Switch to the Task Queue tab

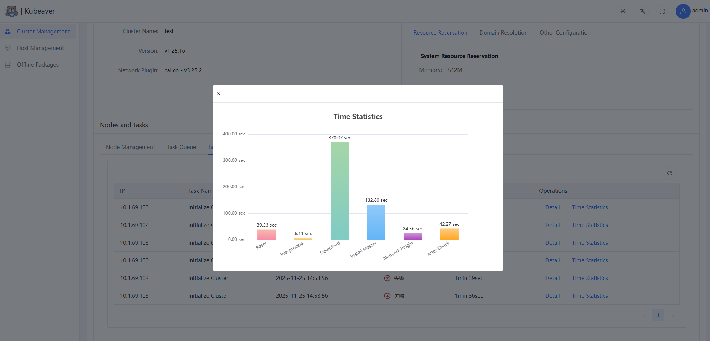pos(181,147)
